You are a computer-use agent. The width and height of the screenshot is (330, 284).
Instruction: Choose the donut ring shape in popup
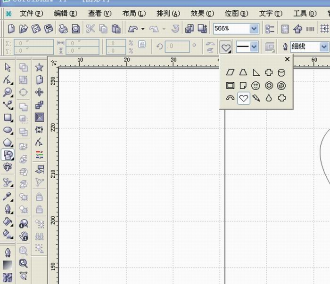269,86
